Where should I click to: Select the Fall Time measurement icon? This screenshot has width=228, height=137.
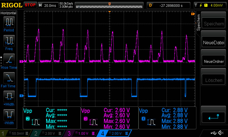coord(9,78)
